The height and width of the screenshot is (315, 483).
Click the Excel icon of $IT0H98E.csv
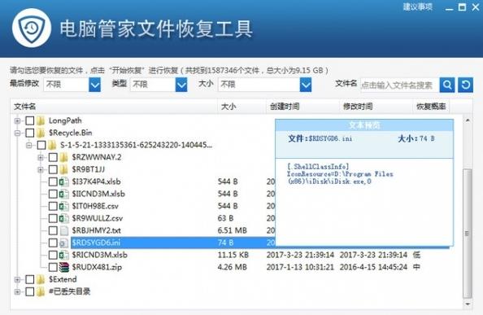(x=63, y=206)
